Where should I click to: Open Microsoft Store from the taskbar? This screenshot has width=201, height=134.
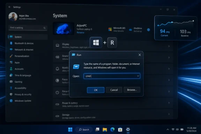[x=120, y=130]
